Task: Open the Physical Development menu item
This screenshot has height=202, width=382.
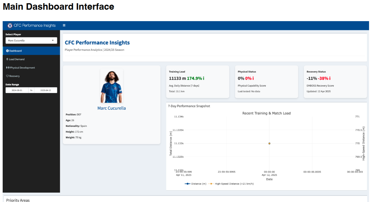Action: [31, 68]
